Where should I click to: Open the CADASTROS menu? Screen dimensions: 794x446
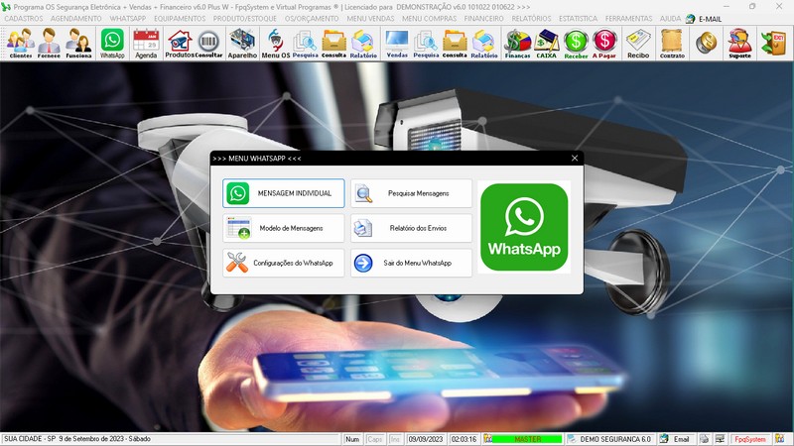(24, 19)
